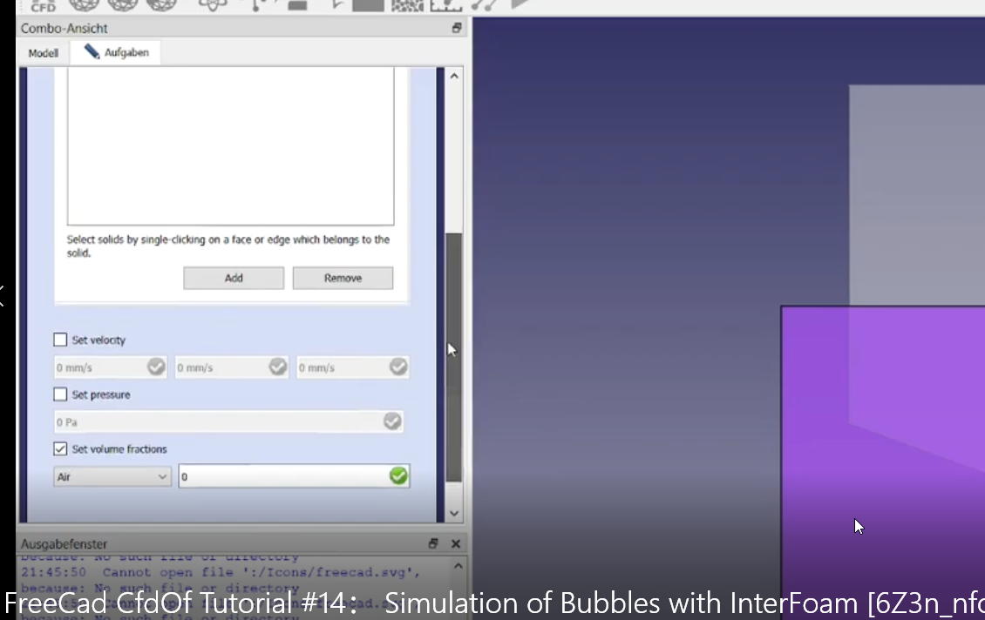Click the Remove button

click(343, 278)
